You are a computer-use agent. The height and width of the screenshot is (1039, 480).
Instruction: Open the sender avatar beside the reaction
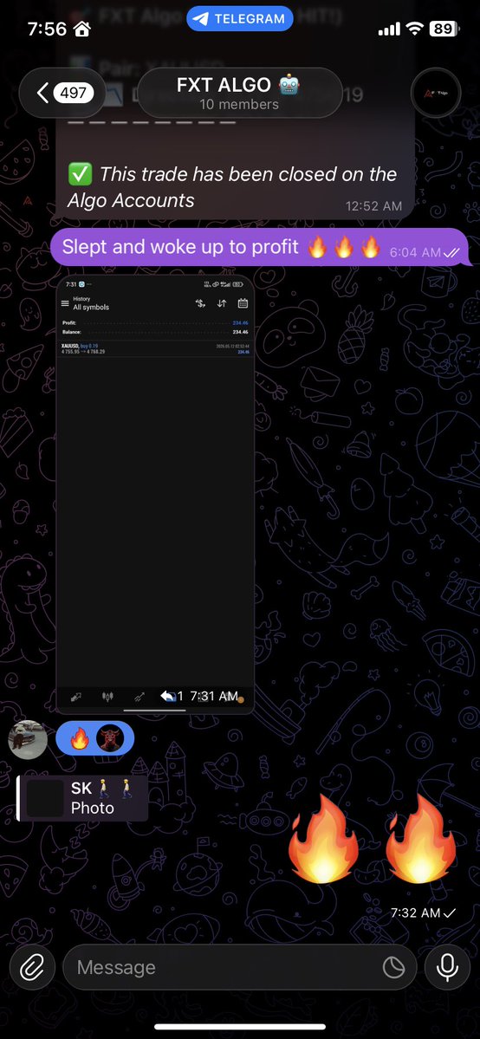[28, 739]
